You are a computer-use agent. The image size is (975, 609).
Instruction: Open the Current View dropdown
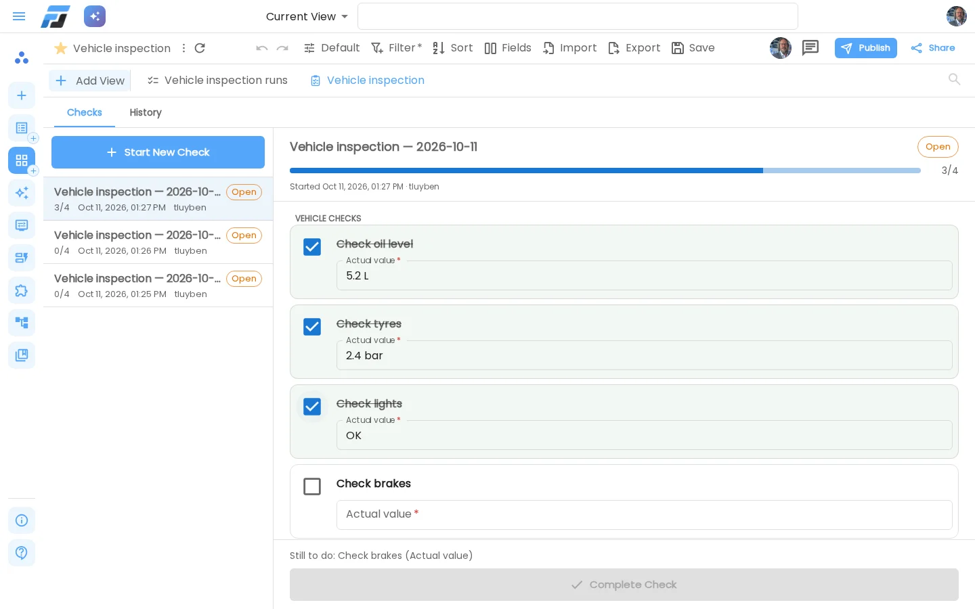[x=307, y=16]
